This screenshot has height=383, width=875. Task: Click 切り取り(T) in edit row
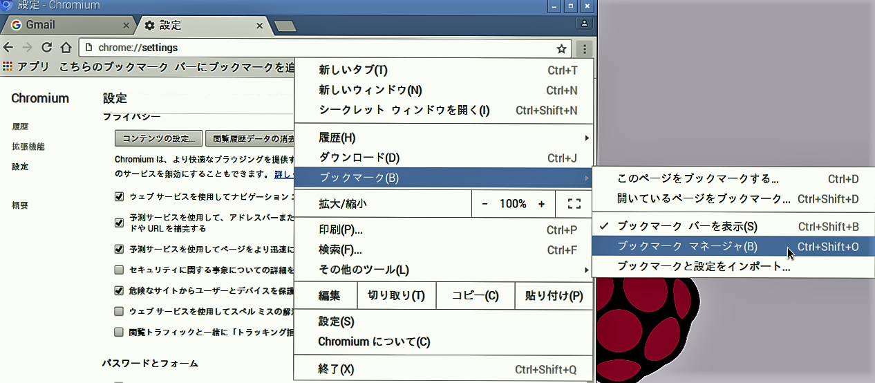(396, 296)
